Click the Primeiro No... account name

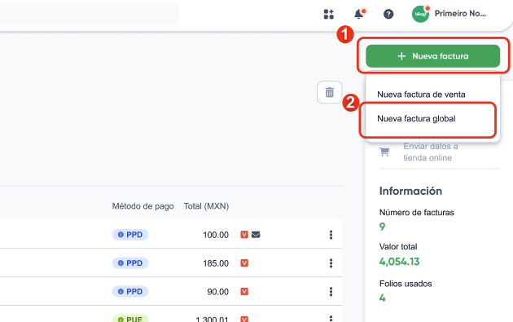[460, 13]
